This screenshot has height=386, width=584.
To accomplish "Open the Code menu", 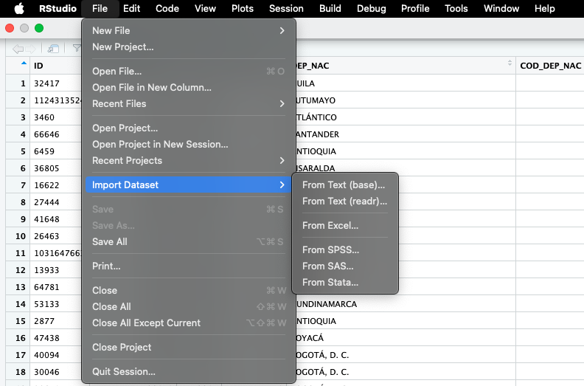I will tap(167, 8).
